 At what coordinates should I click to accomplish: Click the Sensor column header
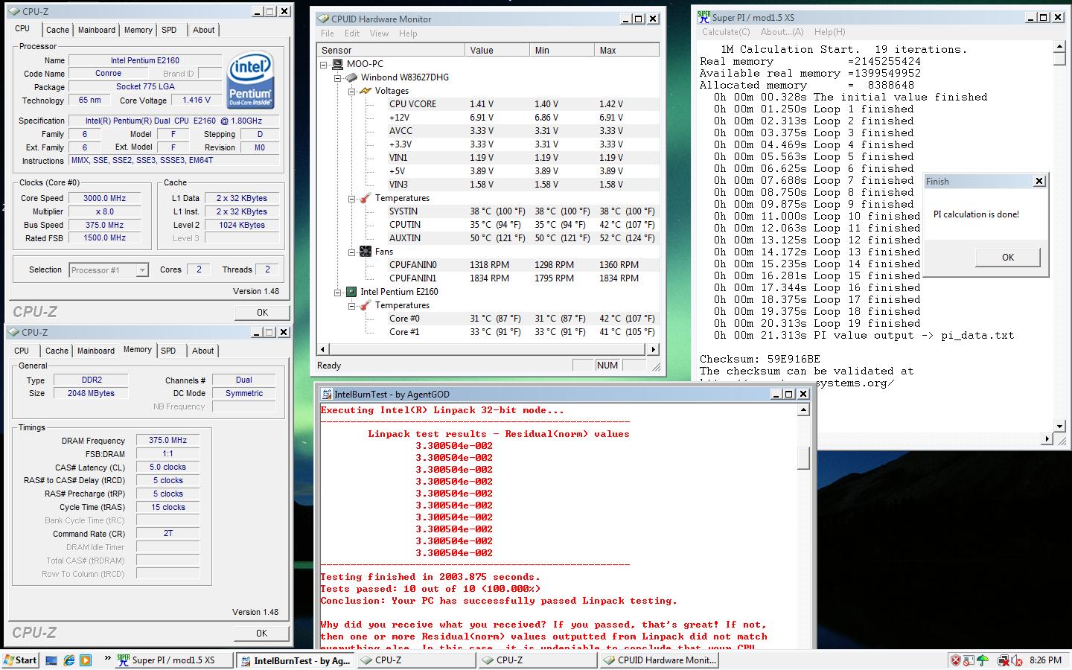click(x=392, y=50)
